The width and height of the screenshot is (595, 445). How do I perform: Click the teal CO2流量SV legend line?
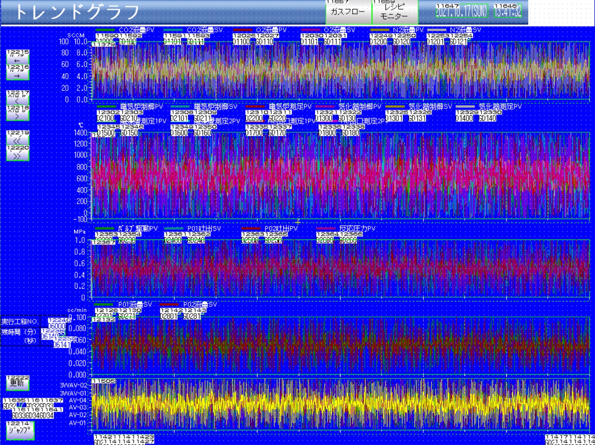coord(173,30)
